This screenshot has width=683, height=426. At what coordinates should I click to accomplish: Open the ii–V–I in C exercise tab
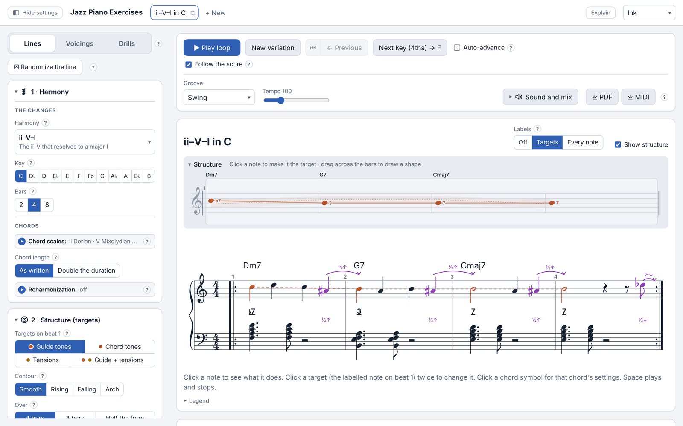170,13
